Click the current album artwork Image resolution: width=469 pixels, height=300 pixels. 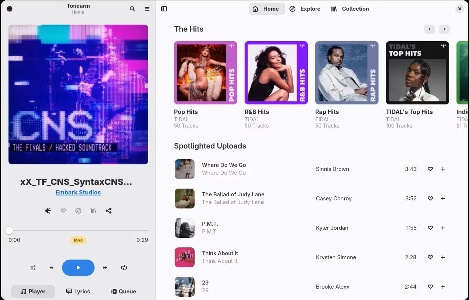(78, 94)
